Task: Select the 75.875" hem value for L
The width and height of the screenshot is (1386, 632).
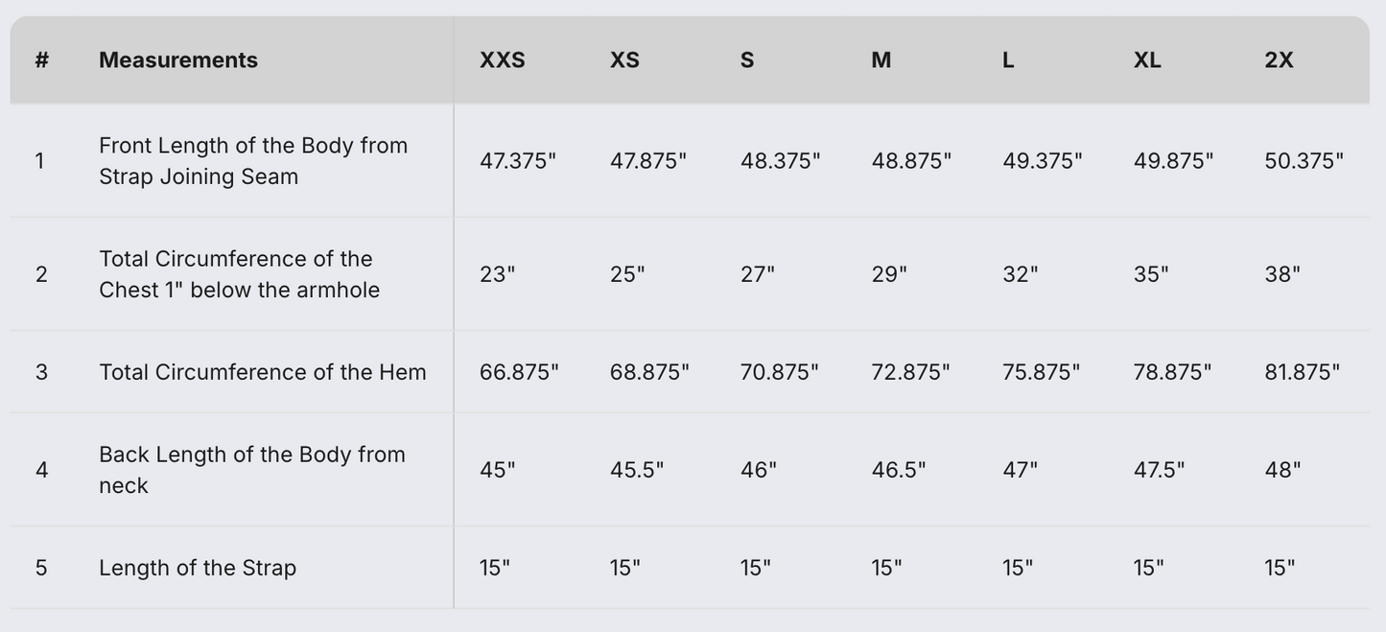Action: (x=1041, y=372)
